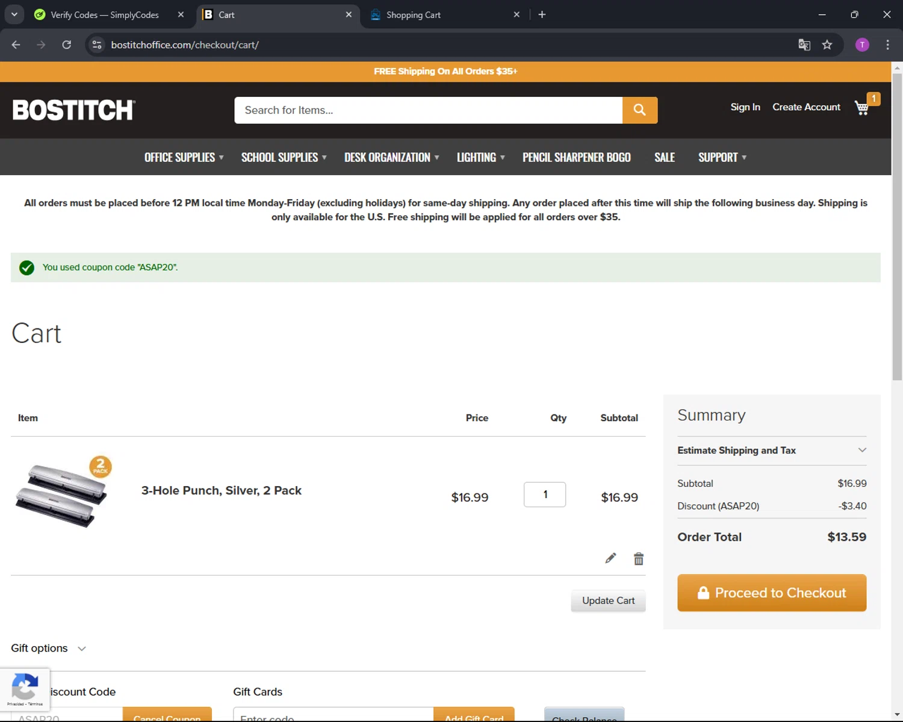Click the coupon code ASAP20 success message
The image size is (903, 722).
(445, 267)
